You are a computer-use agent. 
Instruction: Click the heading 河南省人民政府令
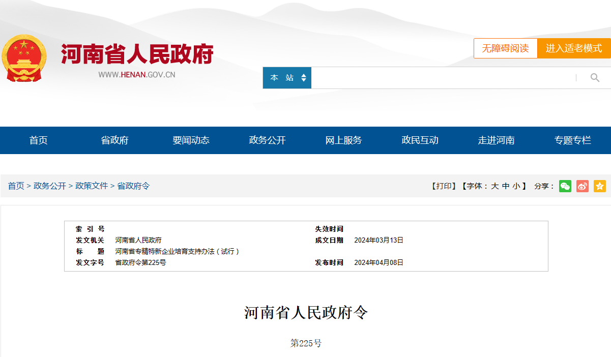click(x=306, y=313)
